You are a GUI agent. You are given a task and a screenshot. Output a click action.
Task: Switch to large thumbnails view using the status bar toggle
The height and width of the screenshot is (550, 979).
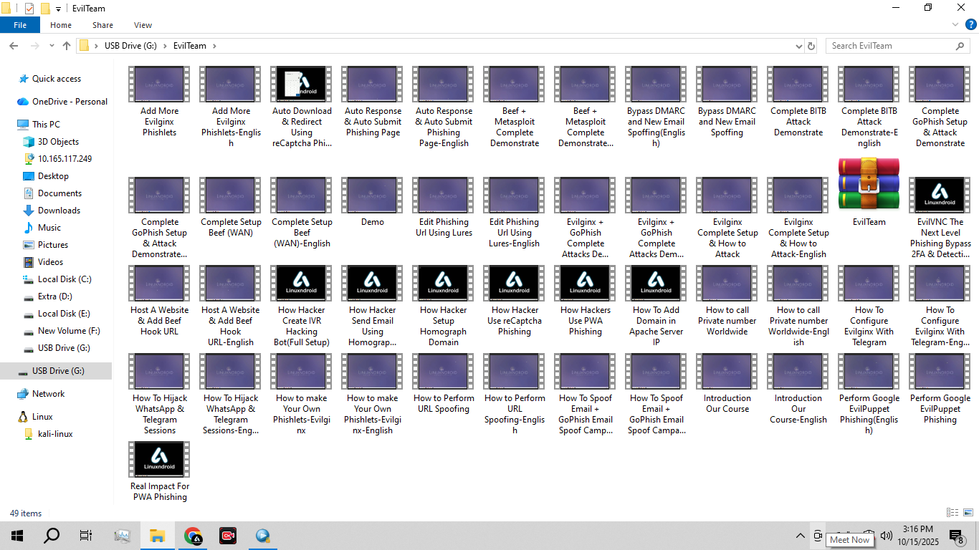[x=967, y=513]
